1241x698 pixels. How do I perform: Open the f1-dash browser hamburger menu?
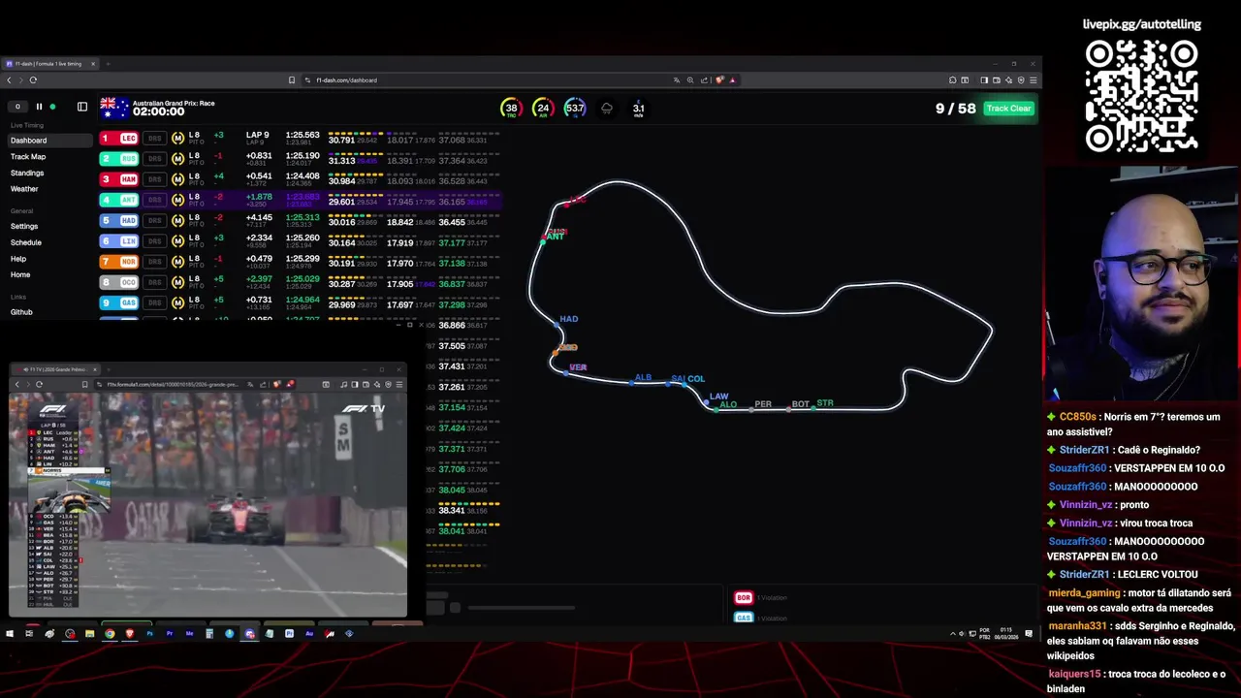click(x=1034, y=80)
